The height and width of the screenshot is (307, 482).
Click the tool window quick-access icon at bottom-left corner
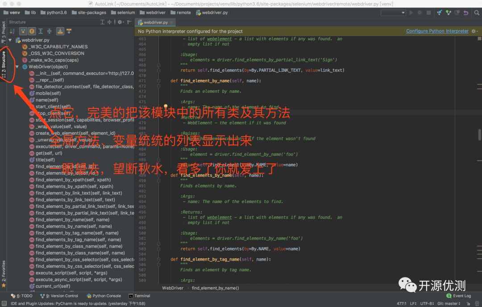pos(4,303)
